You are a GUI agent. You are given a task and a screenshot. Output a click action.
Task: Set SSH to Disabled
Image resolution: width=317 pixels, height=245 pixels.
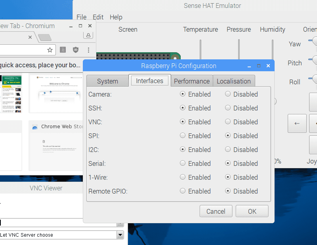(x=228, y=108)
